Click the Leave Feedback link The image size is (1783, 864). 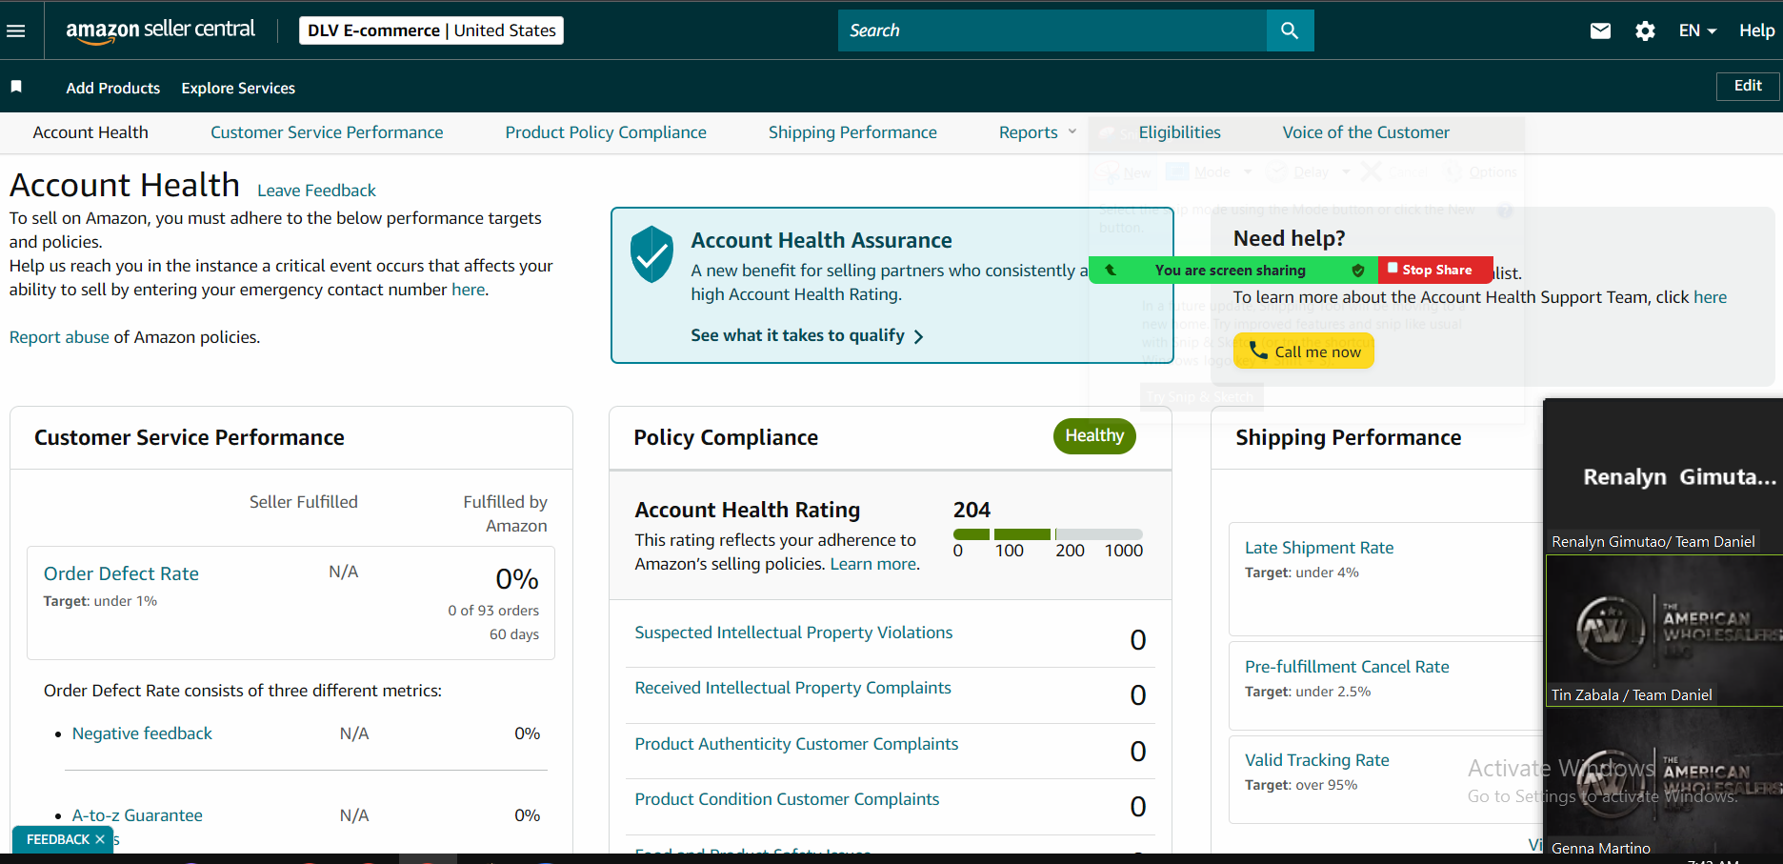316,191
